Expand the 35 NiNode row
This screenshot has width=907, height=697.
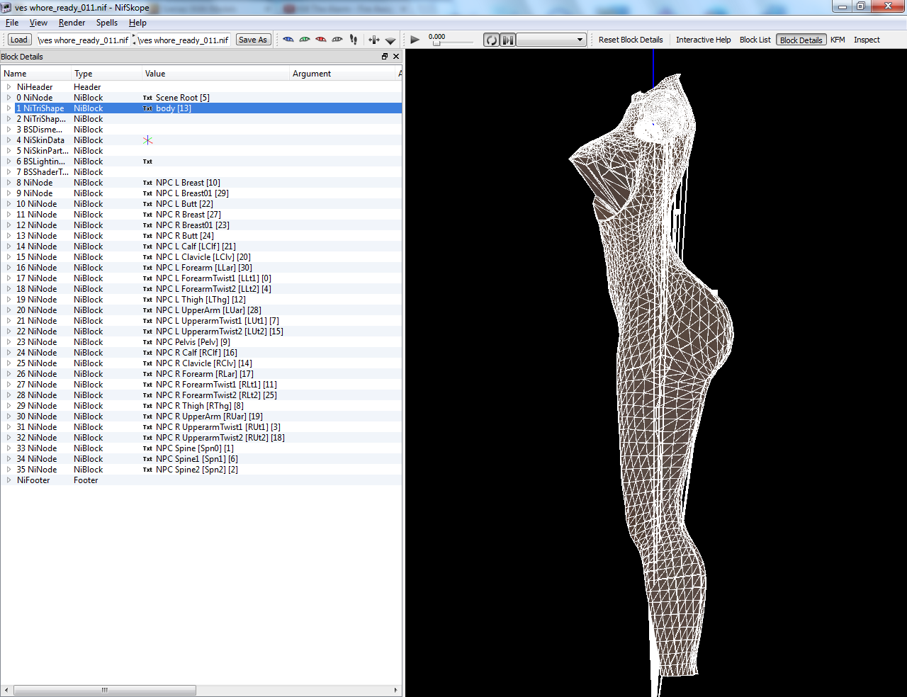click(x=9, y=470)
